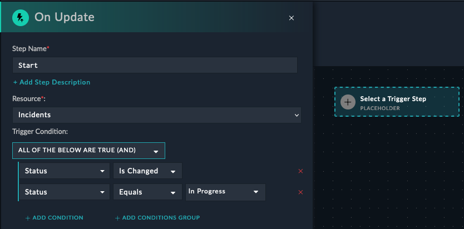The width and height of the screenshot is (464, 229).
Task: Change the Equals operator dropdown
Action: click(x=147, y=192)
